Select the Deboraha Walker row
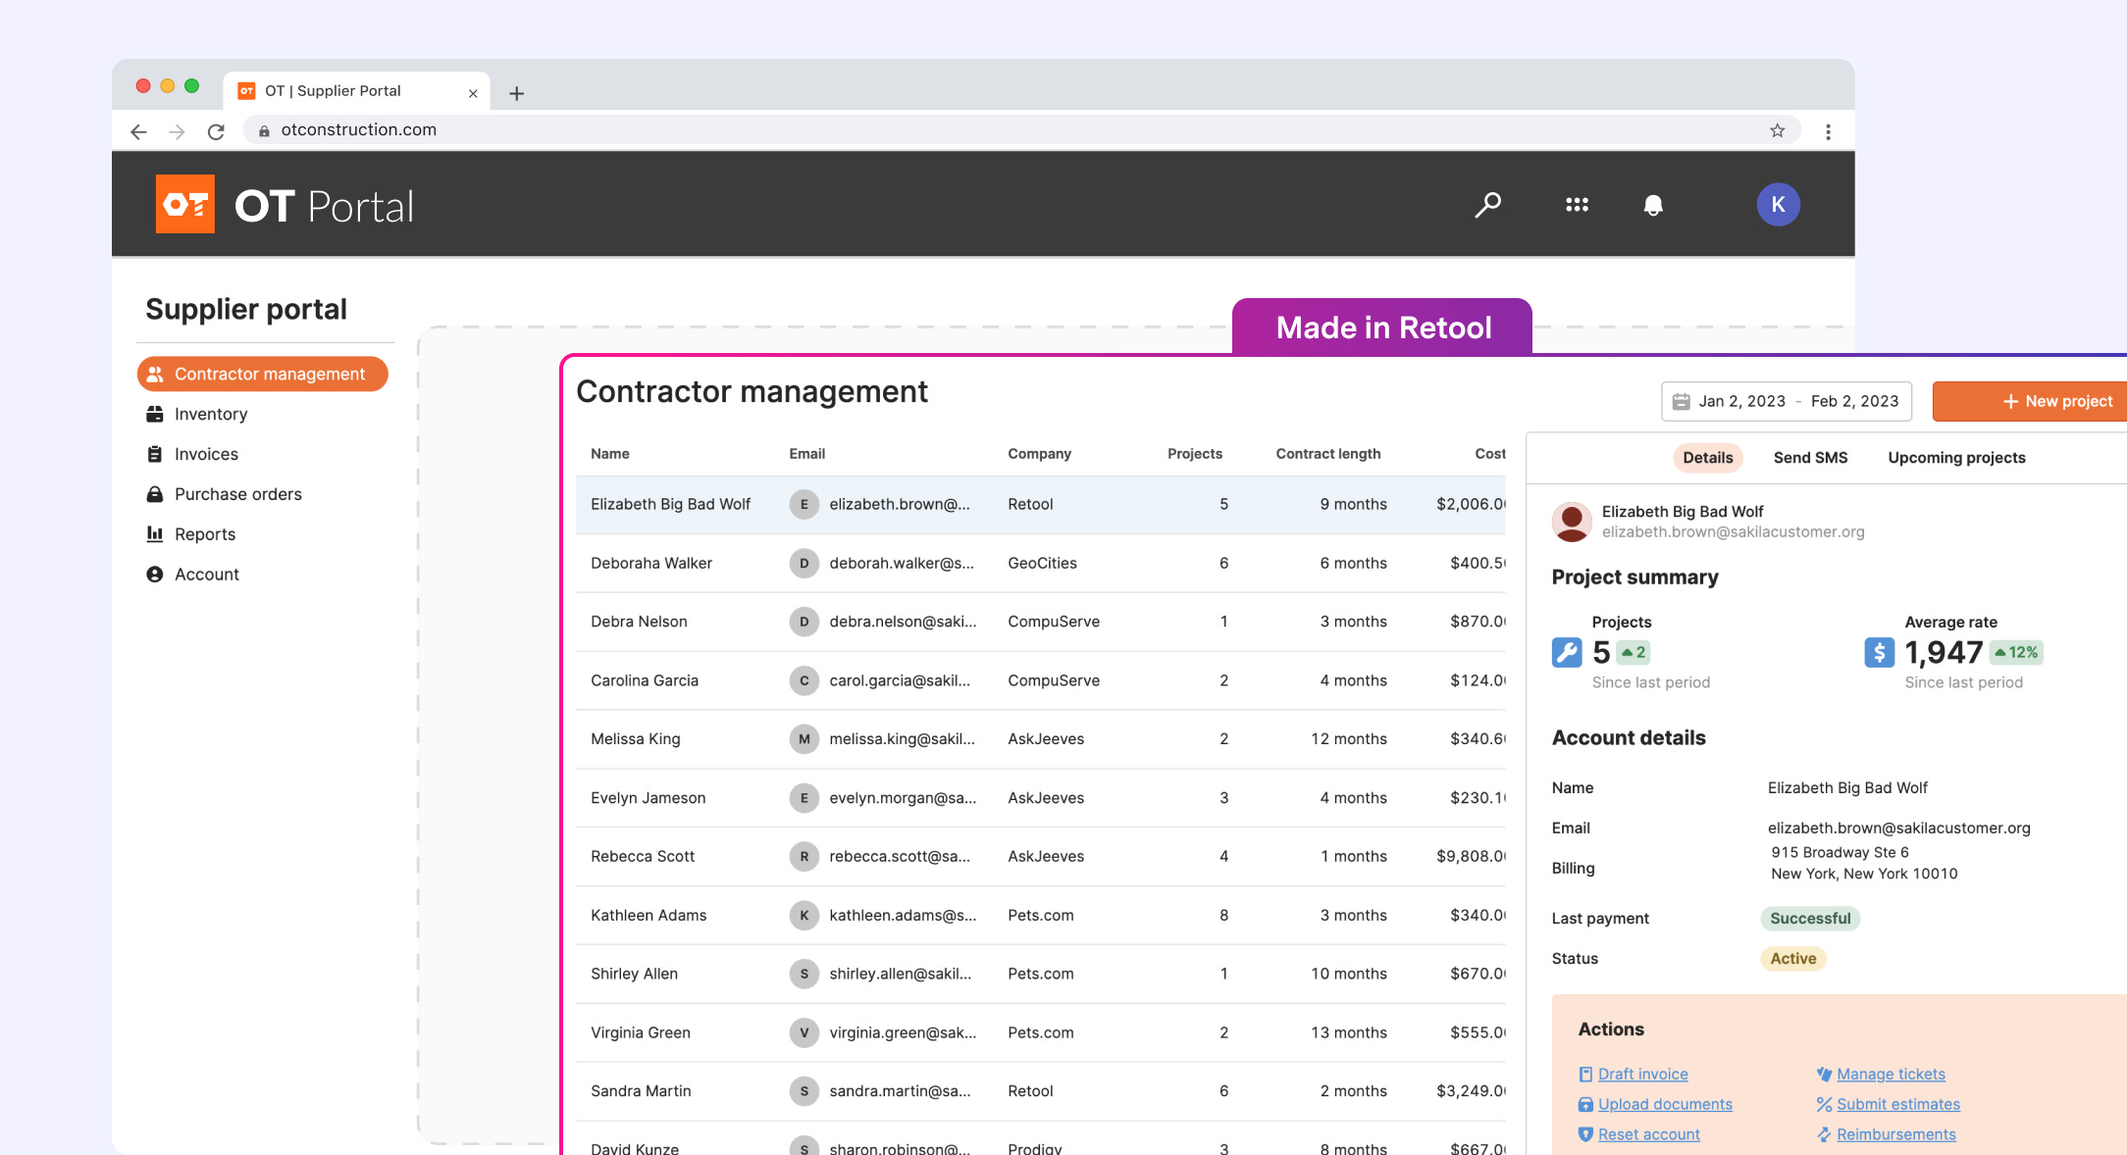 [x=1040, y=563]
